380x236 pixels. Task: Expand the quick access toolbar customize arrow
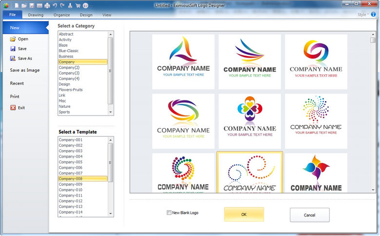coord(92,5)
